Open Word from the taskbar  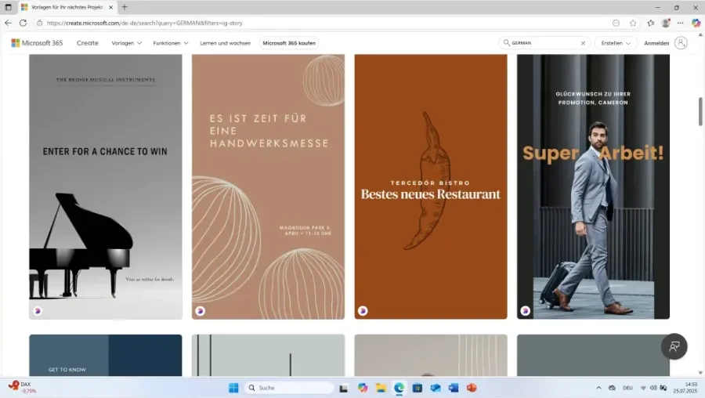pyautogui.click(x=454, y=388)
